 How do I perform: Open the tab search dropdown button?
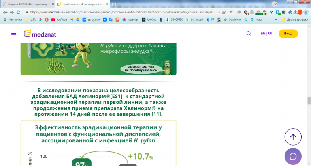[x=274, y=4]
